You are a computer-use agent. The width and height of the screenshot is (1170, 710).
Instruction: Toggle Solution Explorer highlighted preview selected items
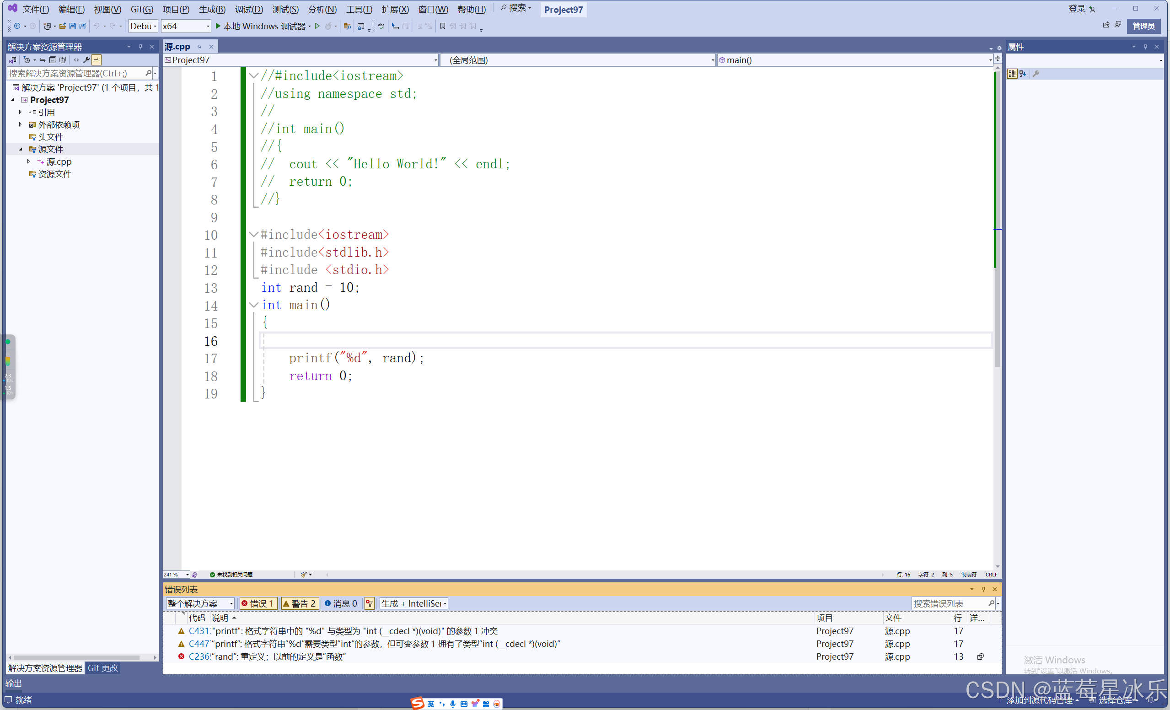[x=97, y=60]
